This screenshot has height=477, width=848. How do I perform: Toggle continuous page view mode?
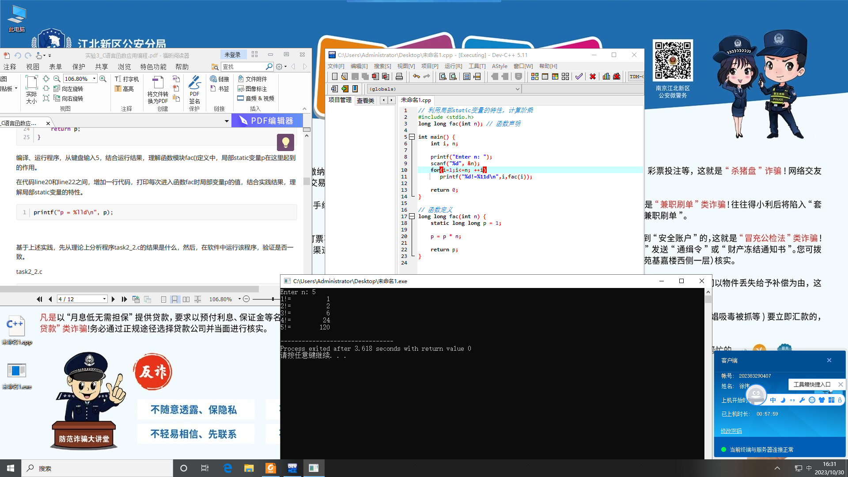click(x=175, y=299)
